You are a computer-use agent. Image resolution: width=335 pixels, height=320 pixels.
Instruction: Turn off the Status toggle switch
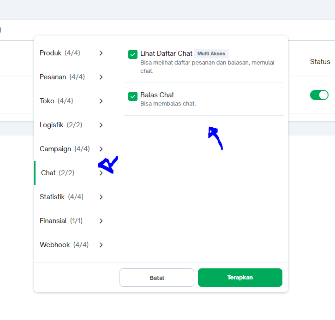(319, 95)
